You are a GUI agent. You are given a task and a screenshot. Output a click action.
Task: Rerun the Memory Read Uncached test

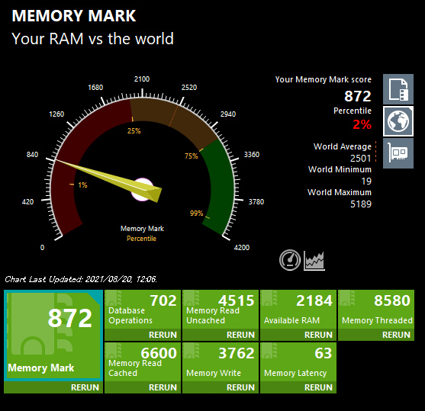point(240,335)
